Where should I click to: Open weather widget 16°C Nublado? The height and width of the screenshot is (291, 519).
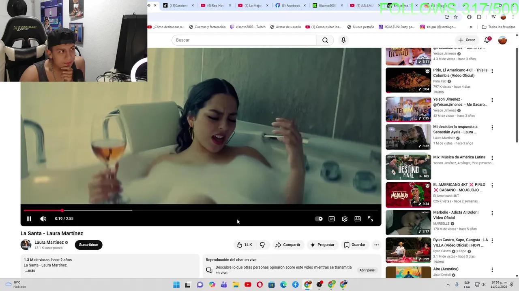click(16, 285)
